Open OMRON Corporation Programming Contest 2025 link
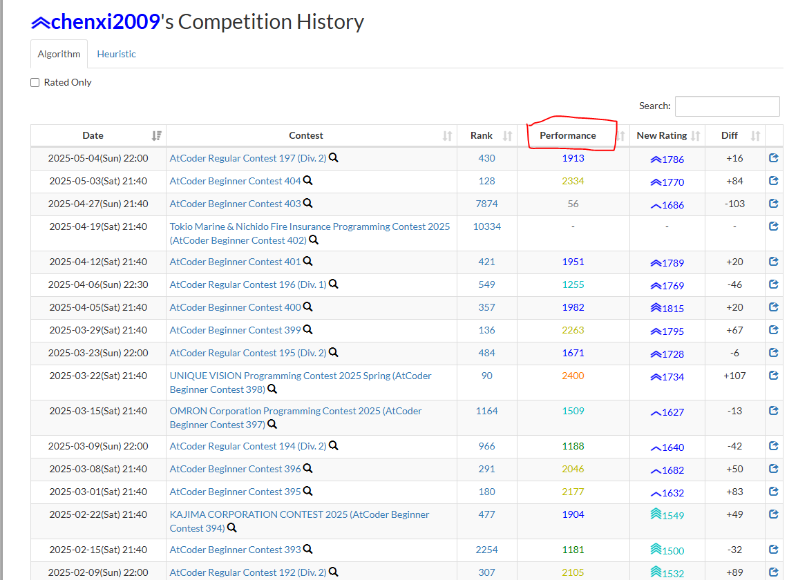Screen dimensions: 798x580 click(296, 417)
